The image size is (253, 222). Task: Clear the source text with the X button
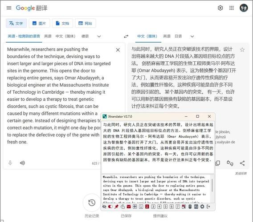[x=118, y=50]
